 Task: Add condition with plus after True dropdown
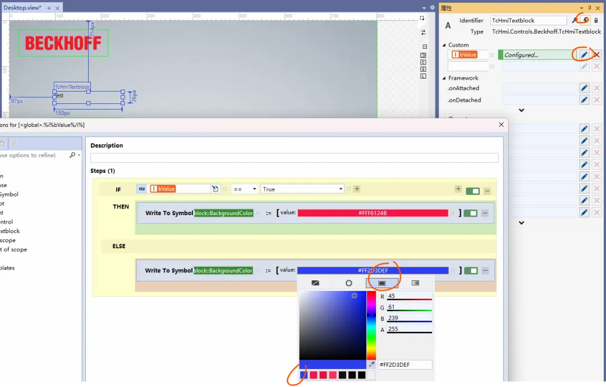(x=357, y=189)
